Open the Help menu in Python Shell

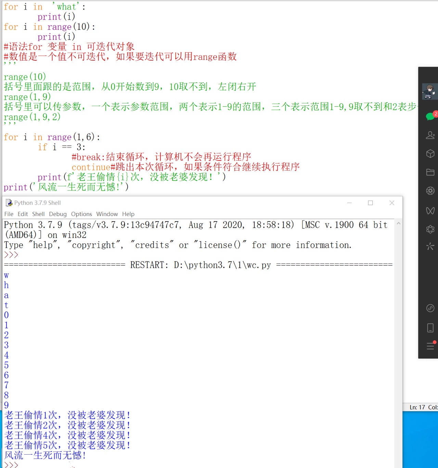pos(128,214)
